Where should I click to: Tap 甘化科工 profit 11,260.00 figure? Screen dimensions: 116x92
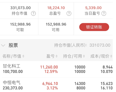(x=49, y=67)
